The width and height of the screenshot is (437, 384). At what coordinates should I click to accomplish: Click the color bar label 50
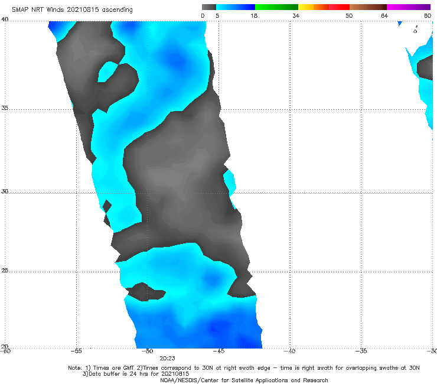click(349, 15)
